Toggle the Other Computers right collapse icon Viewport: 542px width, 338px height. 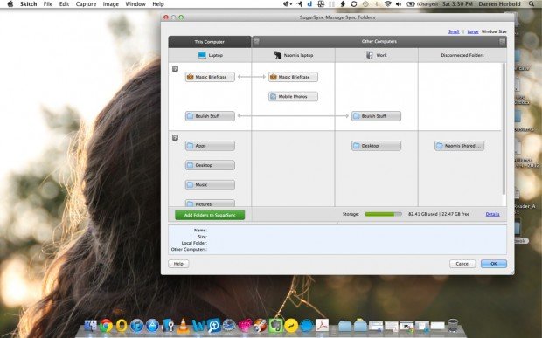click(503, 41)
